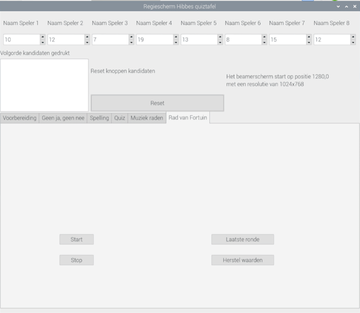Click the Speler 6 score field

(243, 40)
